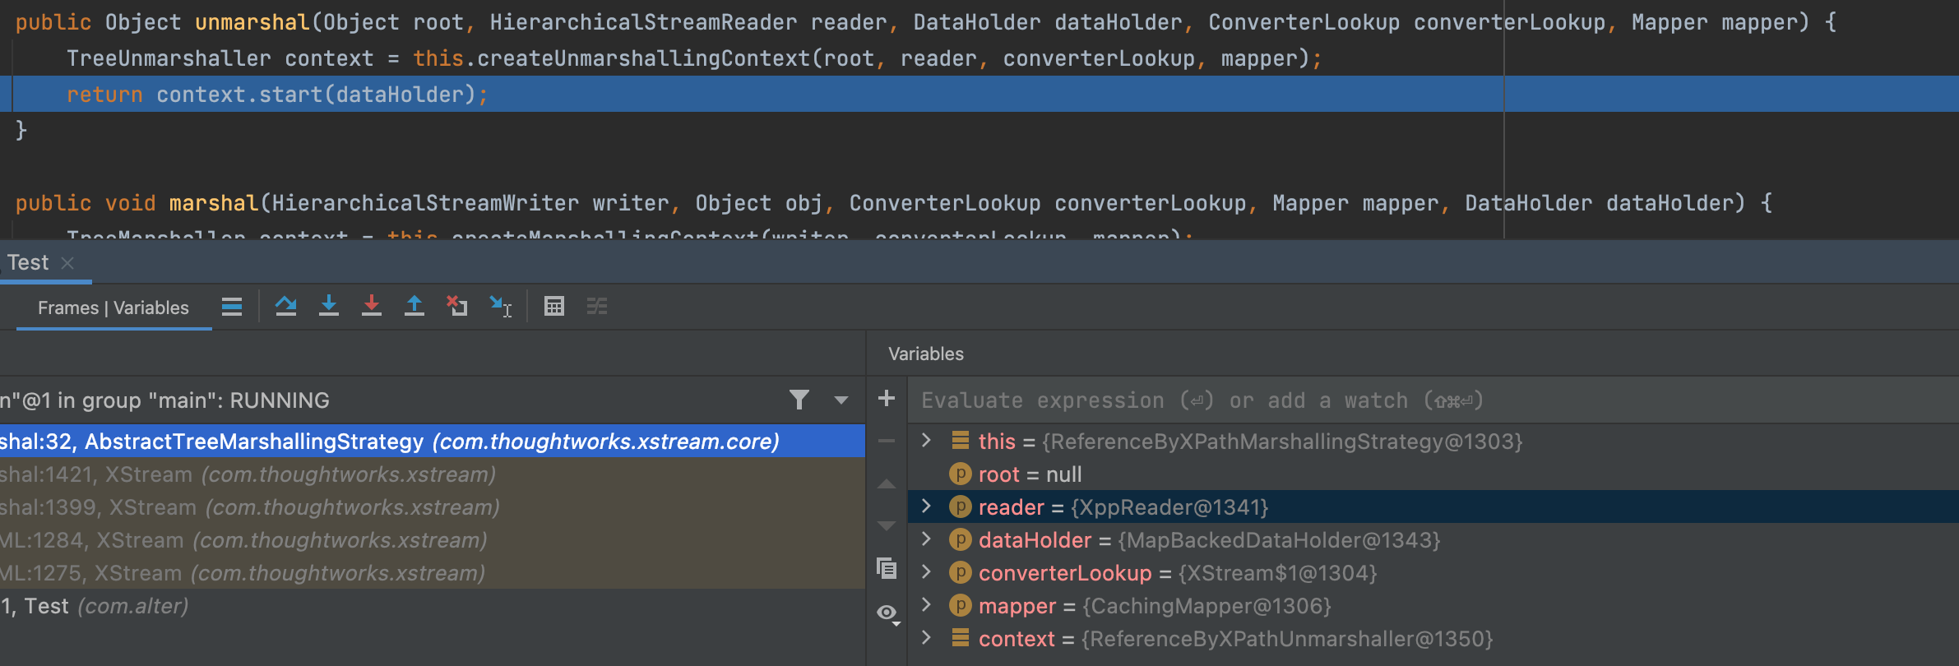Open the Evaluate Expression calculator icon
This screenshot has height=666, width=1959.
(554, 307)
